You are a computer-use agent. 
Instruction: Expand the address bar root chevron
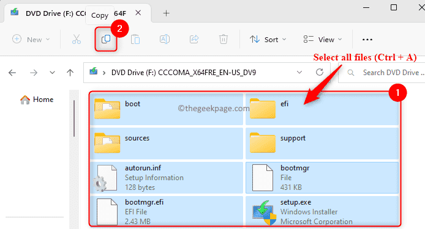(x=104, y=73)
